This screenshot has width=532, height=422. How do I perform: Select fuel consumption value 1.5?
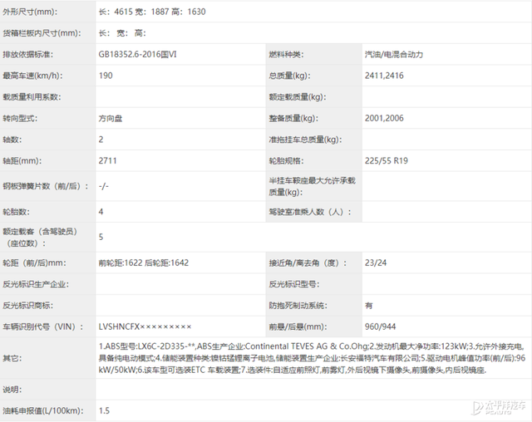pyautogui.click(x=104, y=411)
